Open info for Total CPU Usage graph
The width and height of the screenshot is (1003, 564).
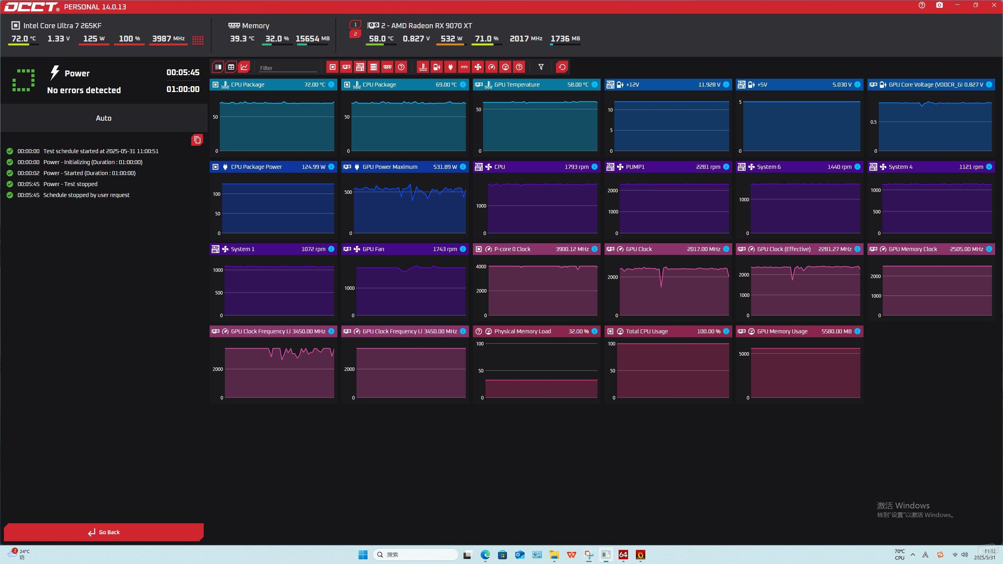726,331
